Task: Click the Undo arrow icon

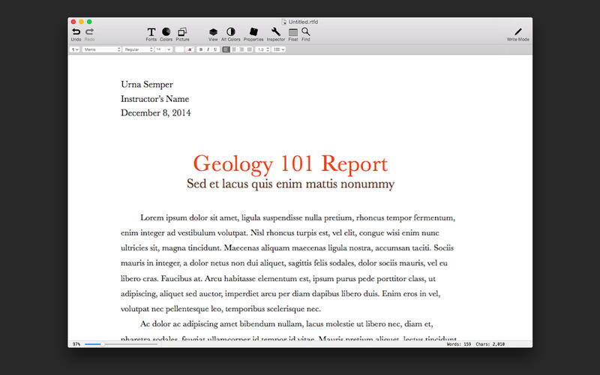Action: click(76, 31)
